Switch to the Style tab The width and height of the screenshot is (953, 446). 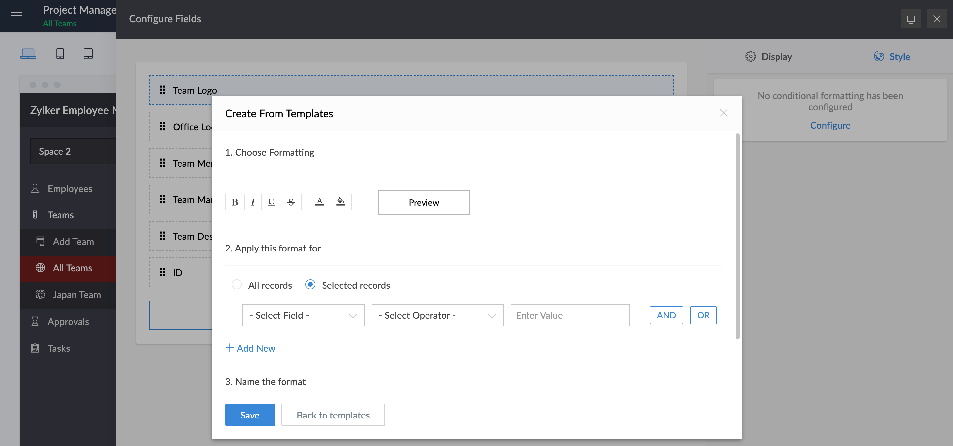click(892, 57)
